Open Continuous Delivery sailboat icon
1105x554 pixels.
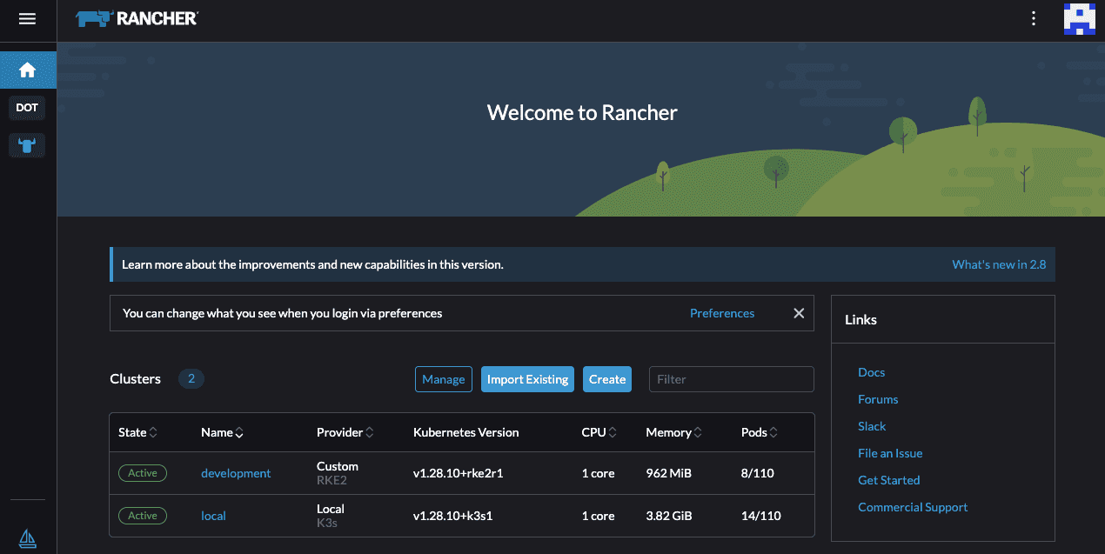pyautogui.click(x=27, y=538)
